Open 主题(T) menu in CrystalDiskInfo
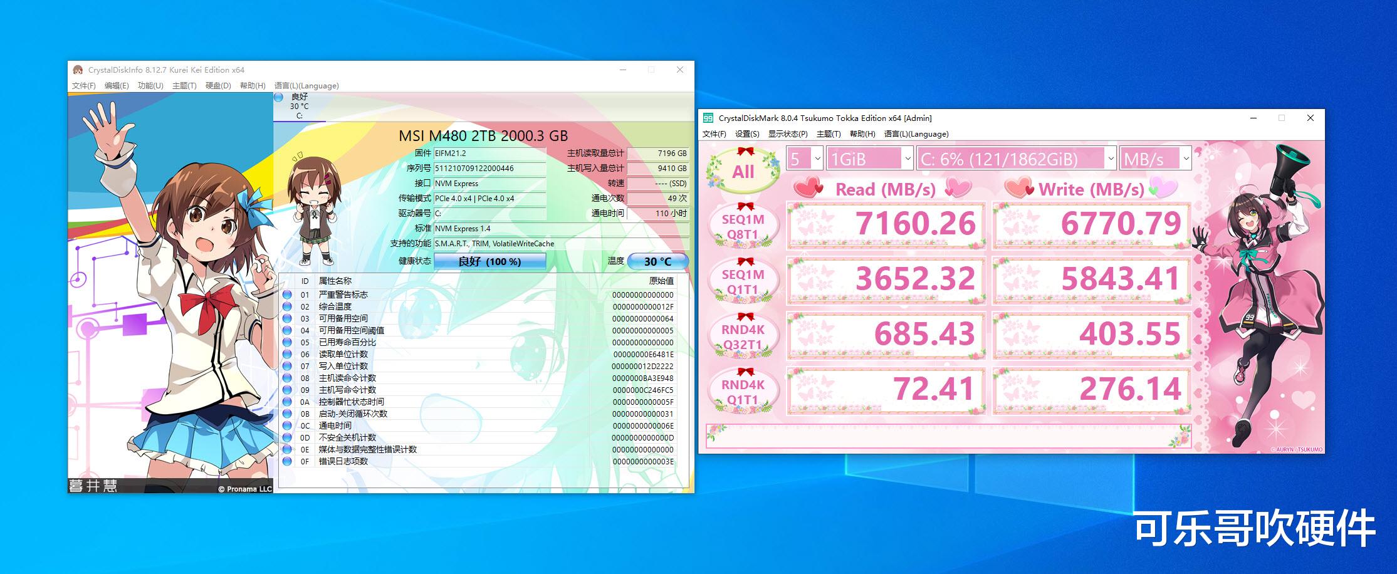 tap(184, 86)
